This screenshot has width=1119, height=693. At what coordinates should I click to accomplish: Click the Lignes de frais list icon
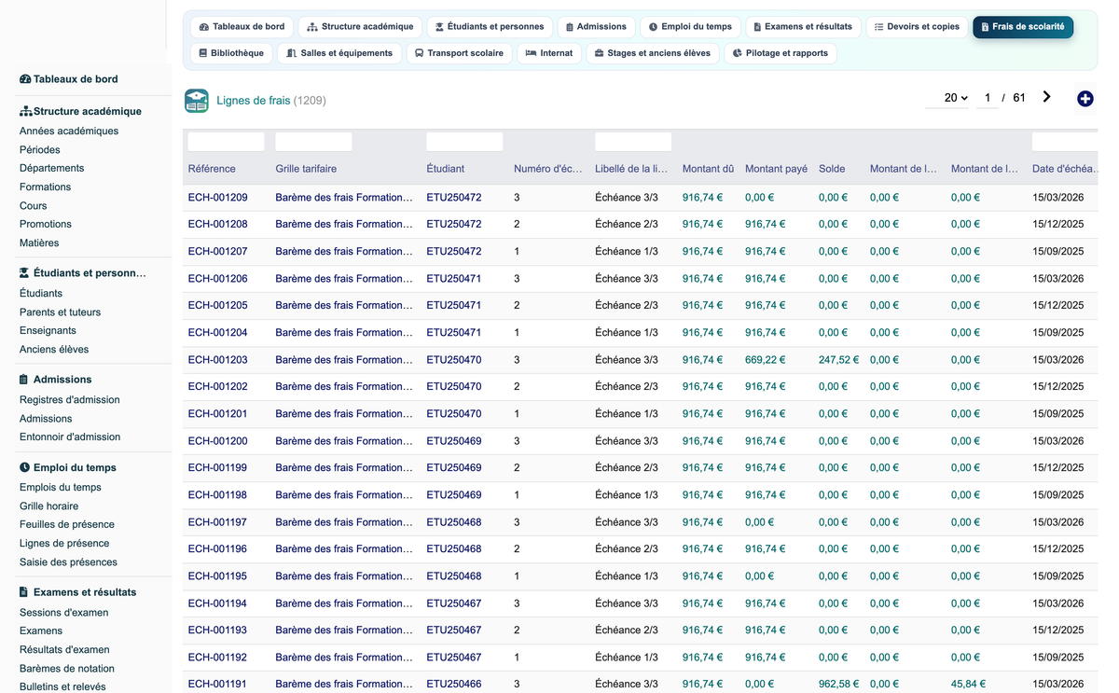point(197,101)
